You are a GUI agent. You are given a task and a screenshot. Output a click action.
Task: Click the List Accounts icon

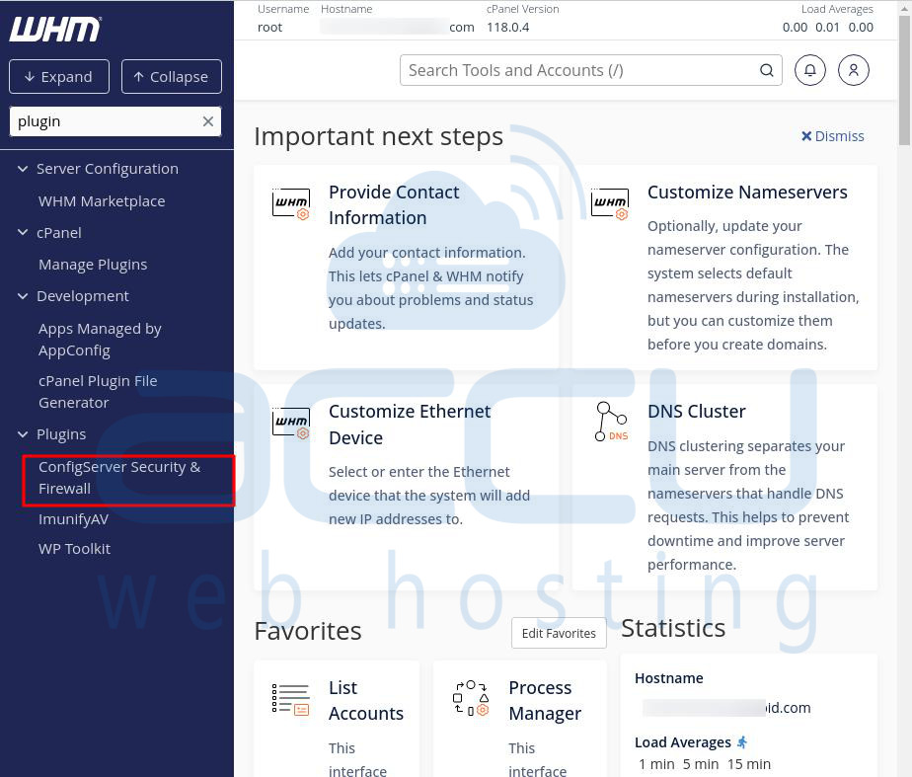pyautogui.click(x=291, y=698)
